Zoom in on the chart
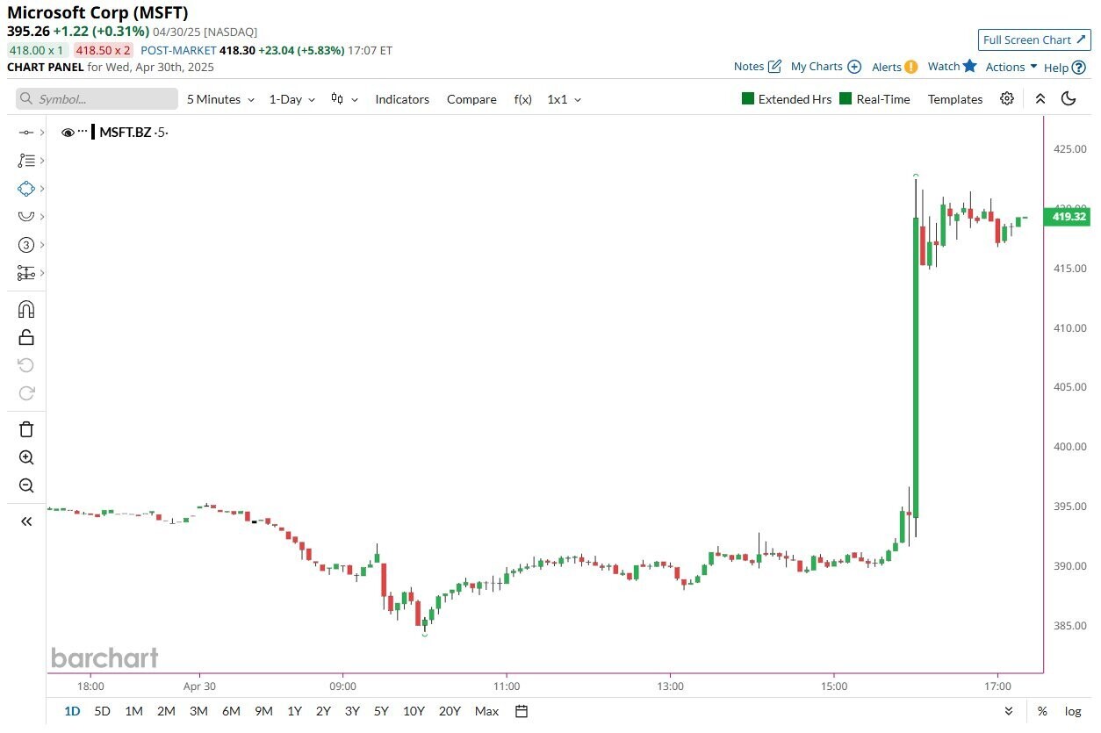The image size is (1101, 733). coord(26,457)
